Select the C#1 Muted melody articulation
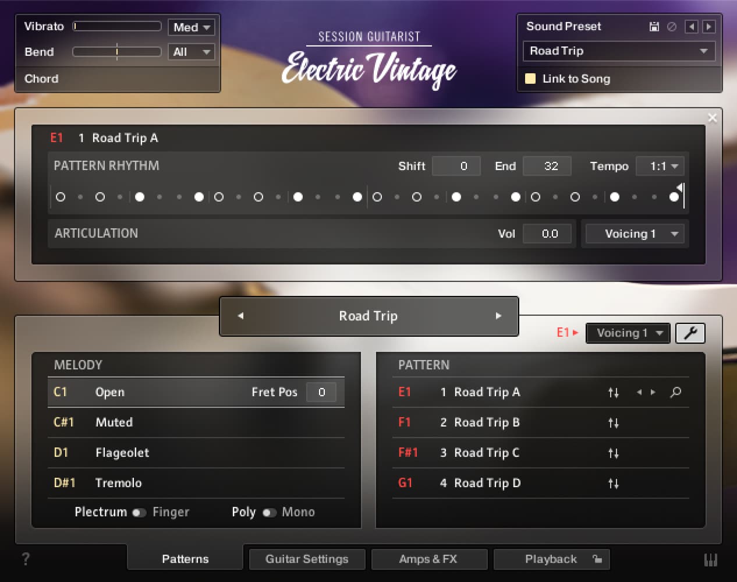 click(196, 422)
